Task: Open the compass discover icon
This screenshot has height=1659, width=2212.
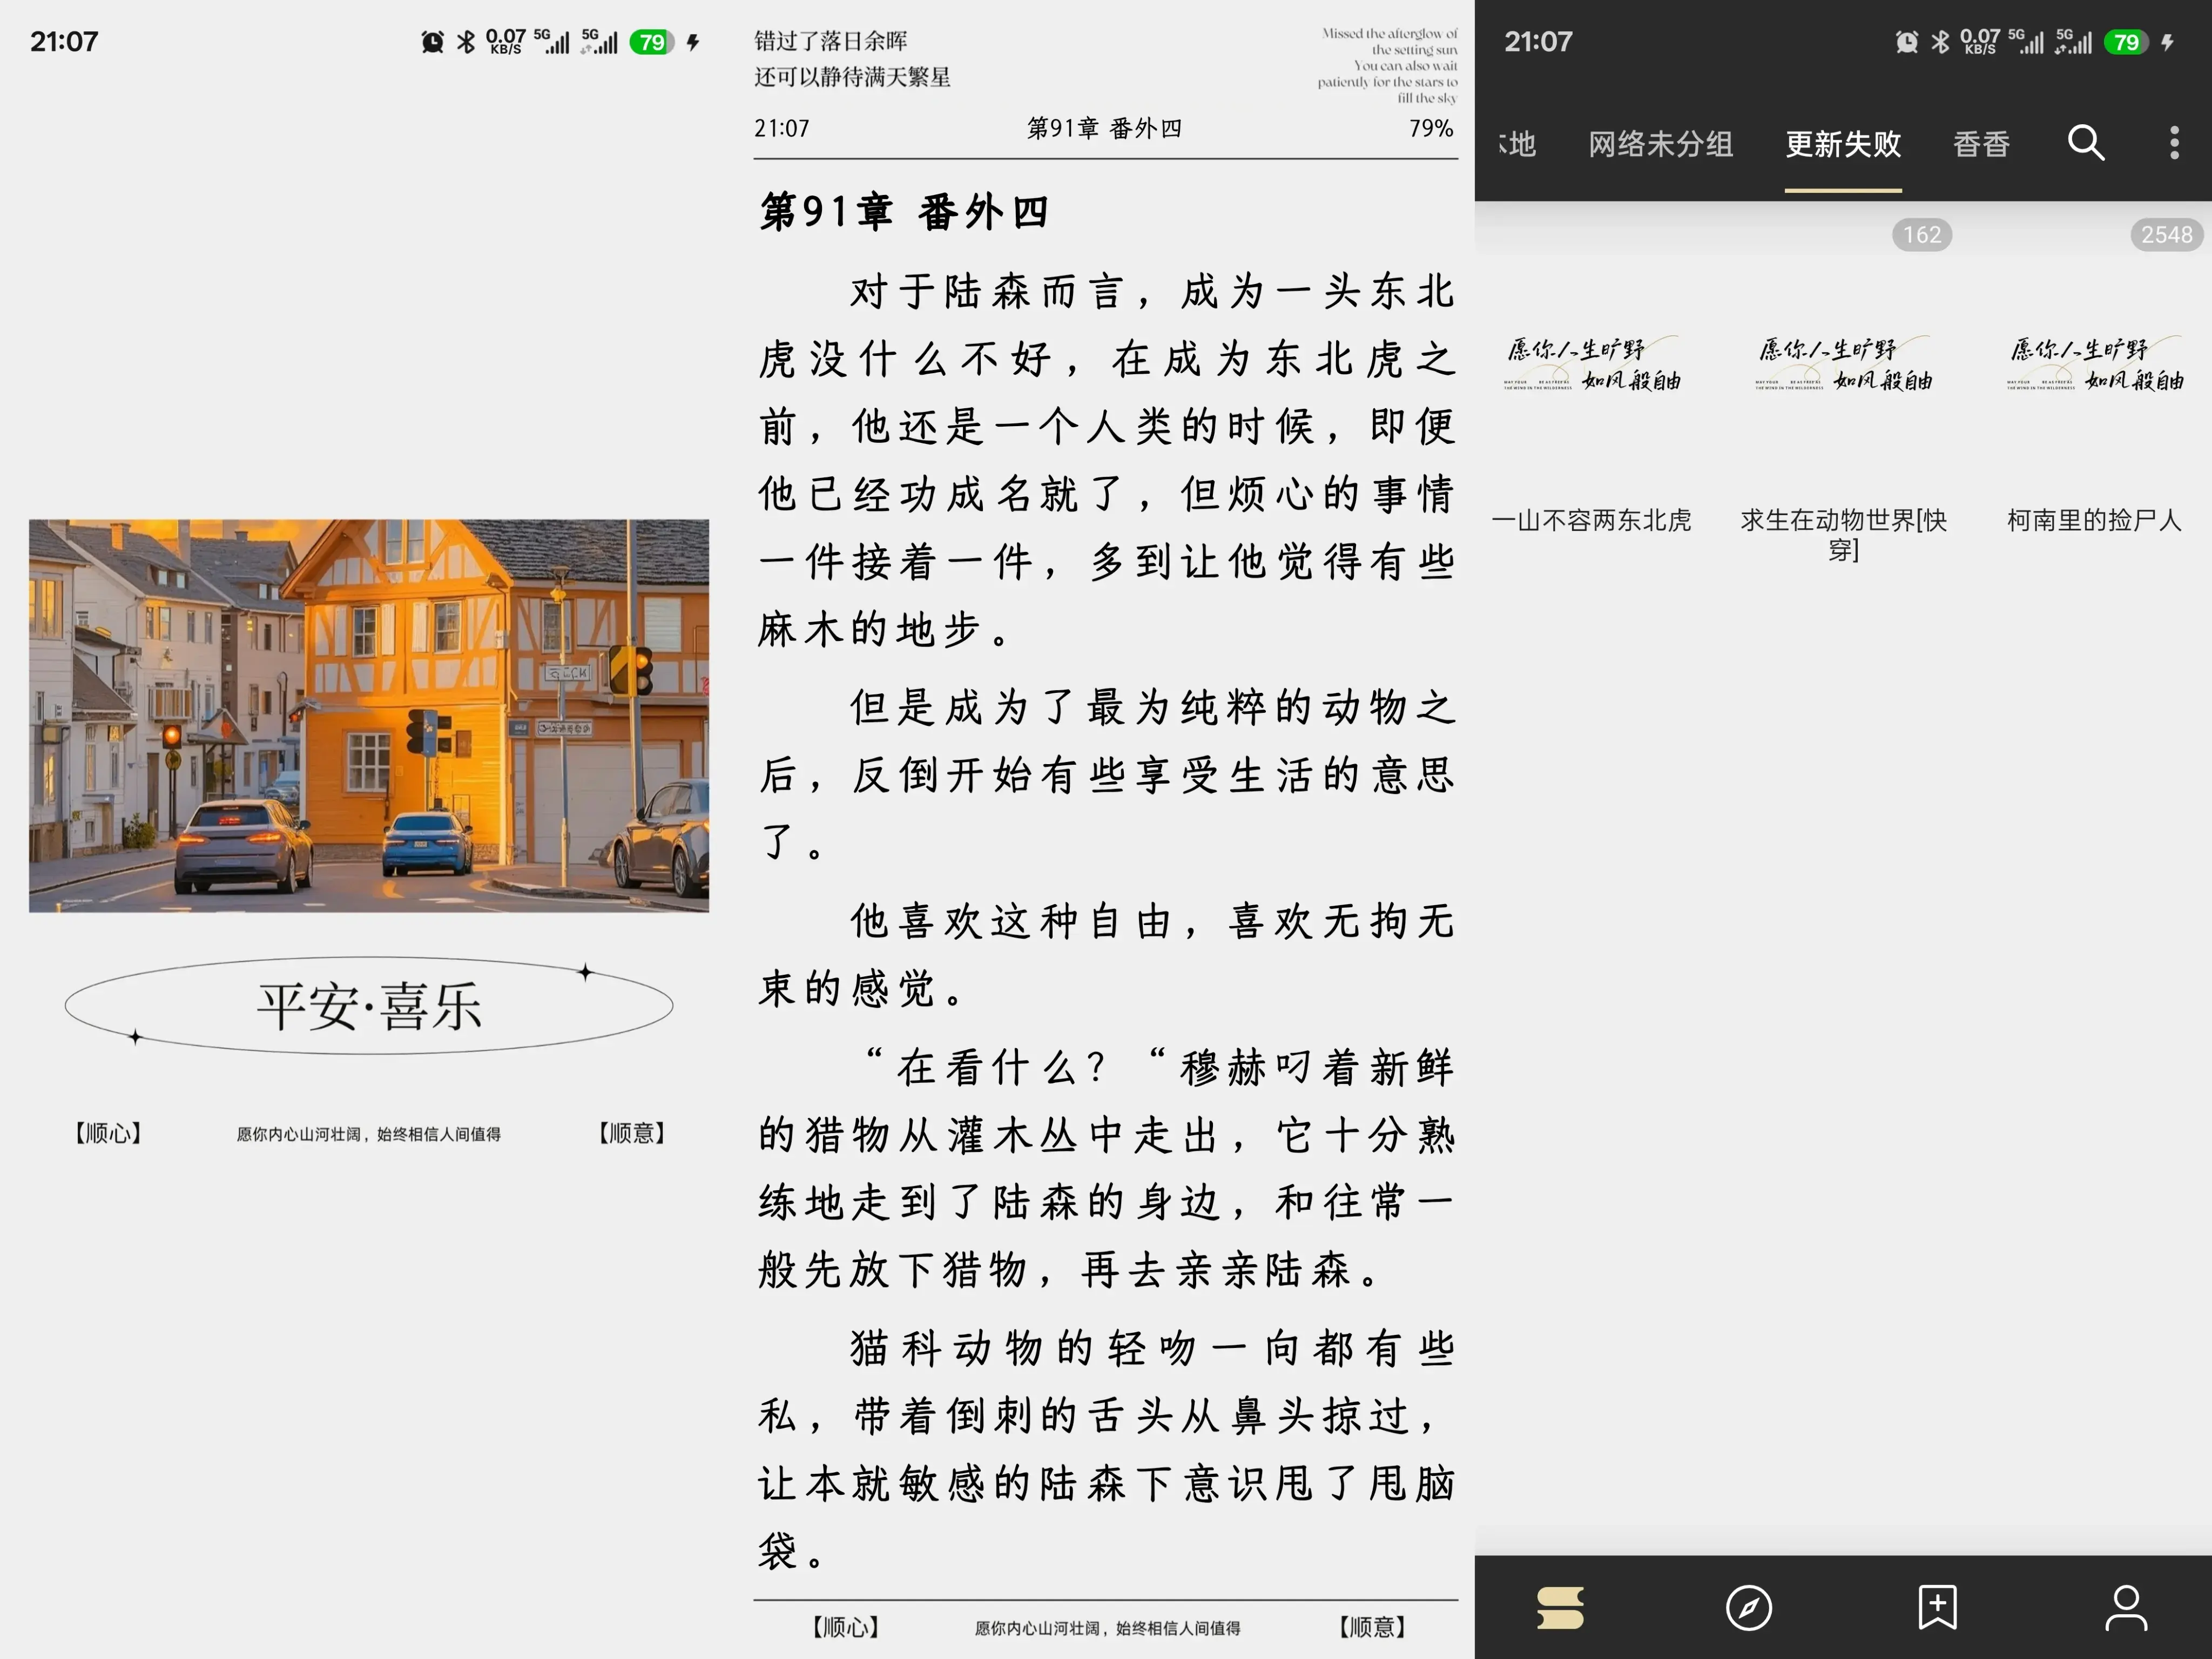Action: [1748, 1608]
